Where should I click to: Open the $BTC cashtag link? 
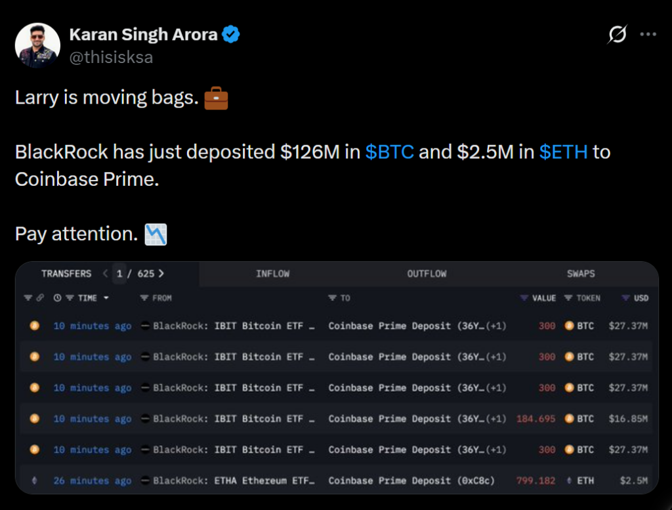coord(389,152)
